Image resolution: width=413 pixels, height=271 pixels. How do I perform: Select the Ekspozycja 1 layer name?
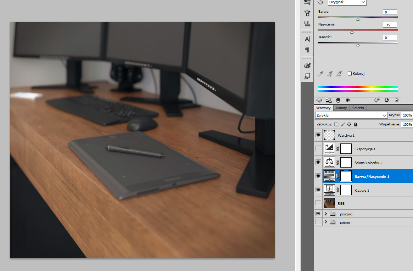click(x=365, y=149)
